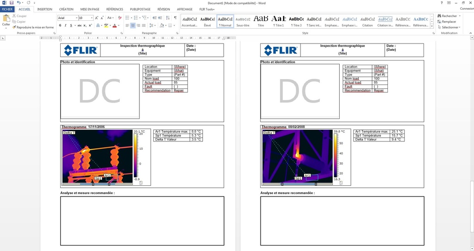Switch to the RÉVISION tab

[163, 9]
